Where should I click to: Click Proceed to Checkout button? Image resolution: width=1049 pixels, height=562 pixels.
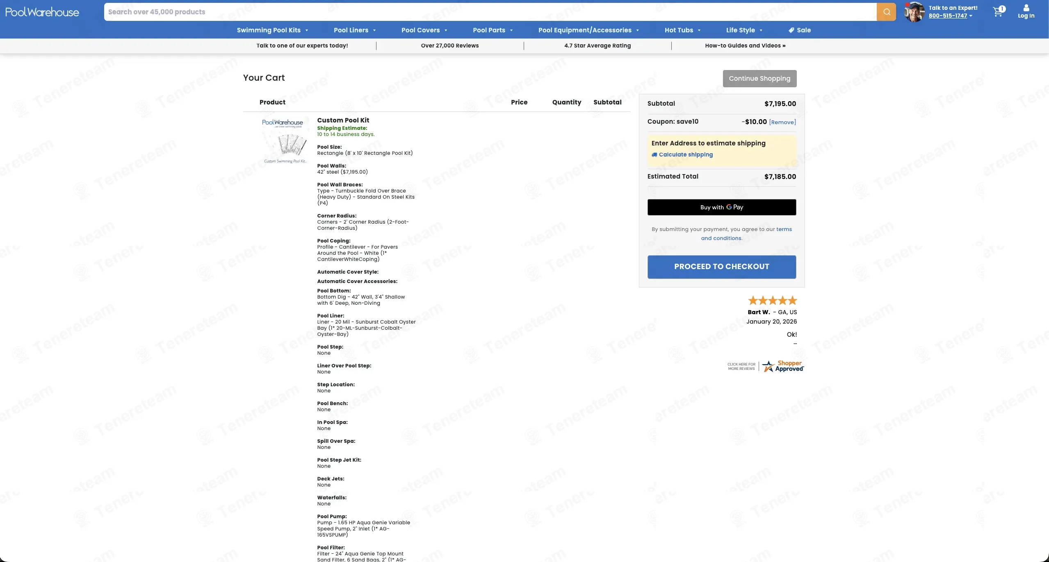pos(721,267)
